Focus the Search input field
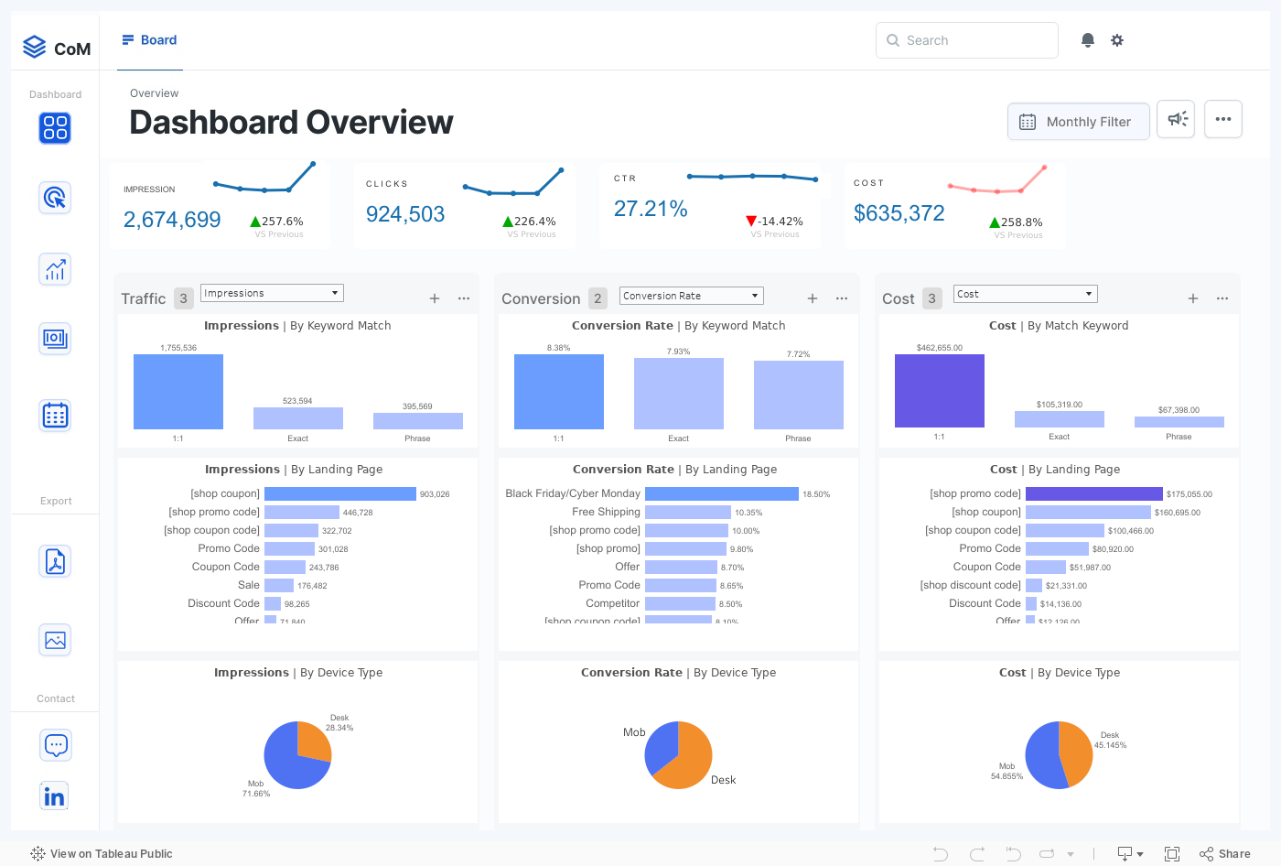 coord(967,40)
